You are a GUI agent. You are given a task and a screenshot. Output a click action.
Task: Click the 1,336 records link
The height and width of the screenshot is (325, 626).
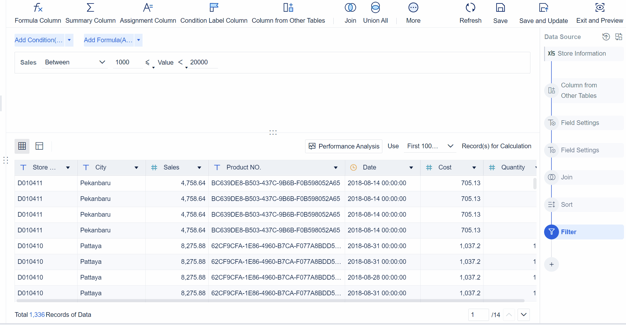pyautogui.click(x=37, y=315)
